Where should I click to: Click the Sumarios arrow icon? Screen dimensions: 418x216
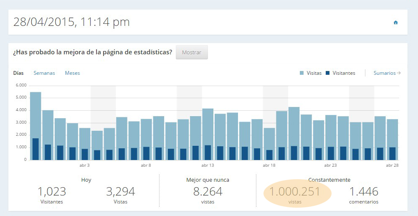coord(399,73)
